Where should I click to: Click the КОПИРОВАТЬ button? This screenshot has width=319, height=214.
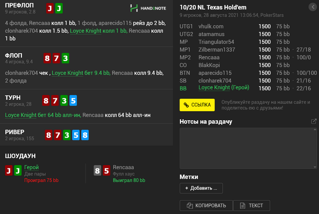206,205
